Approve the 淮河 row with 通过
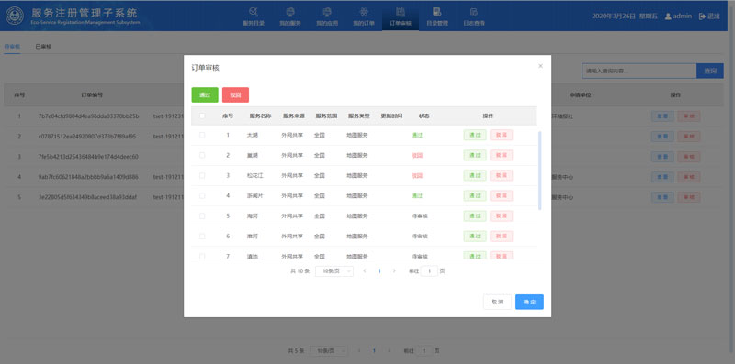Image resolution: width=735 pixels, height=364 pixels. point(475,237)
